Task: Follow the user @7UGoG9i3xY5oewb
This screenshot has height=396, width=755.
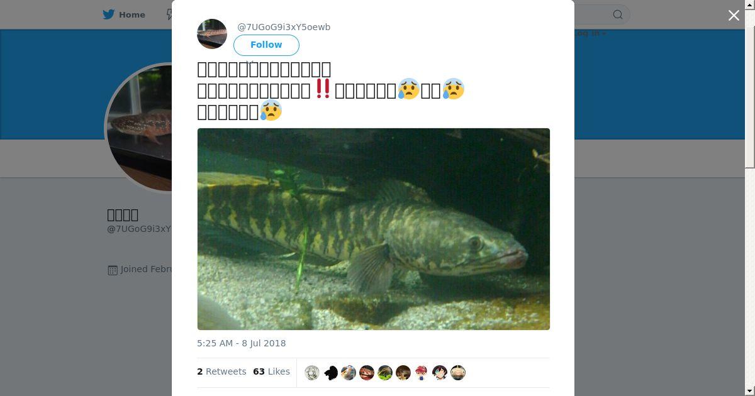Action: click(266, 45)
